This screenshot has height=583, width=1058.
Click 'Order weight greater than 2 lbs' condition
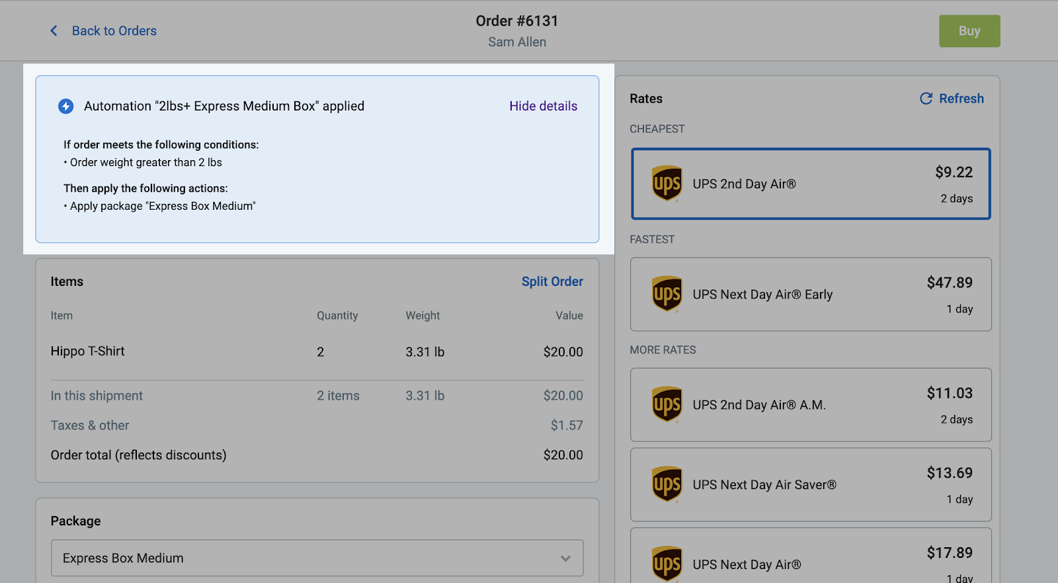[145, 162]
